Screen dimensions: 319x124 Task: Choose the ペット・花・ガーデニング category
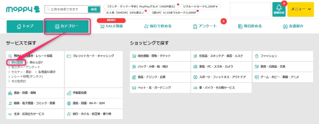(160, 88)
